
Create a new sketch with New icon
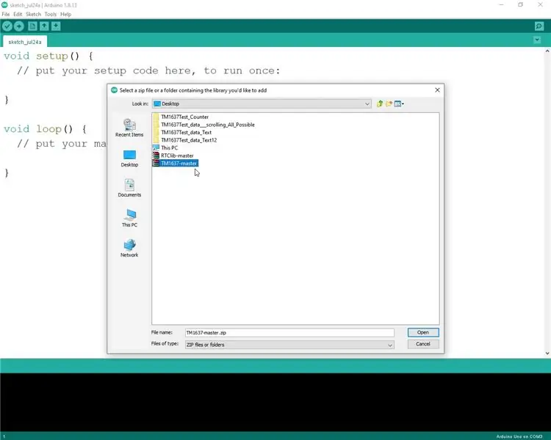tap(32, 26)
